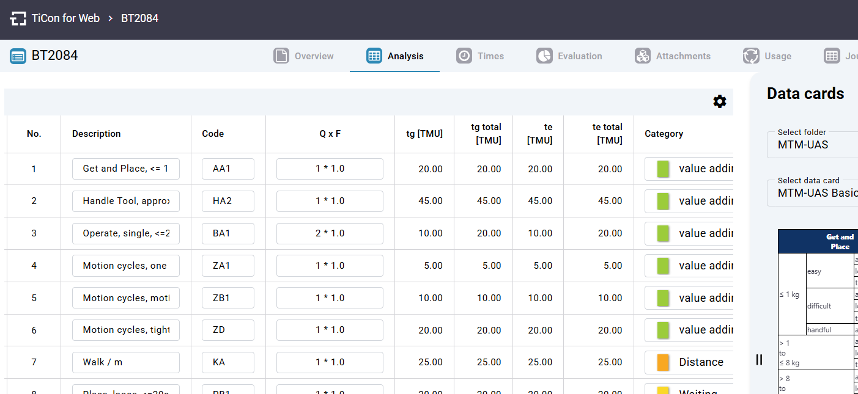The image size is (858, 394).
Task: Click the Overview tab page icon
Action: pyautogui.click(x=281, y=56)
